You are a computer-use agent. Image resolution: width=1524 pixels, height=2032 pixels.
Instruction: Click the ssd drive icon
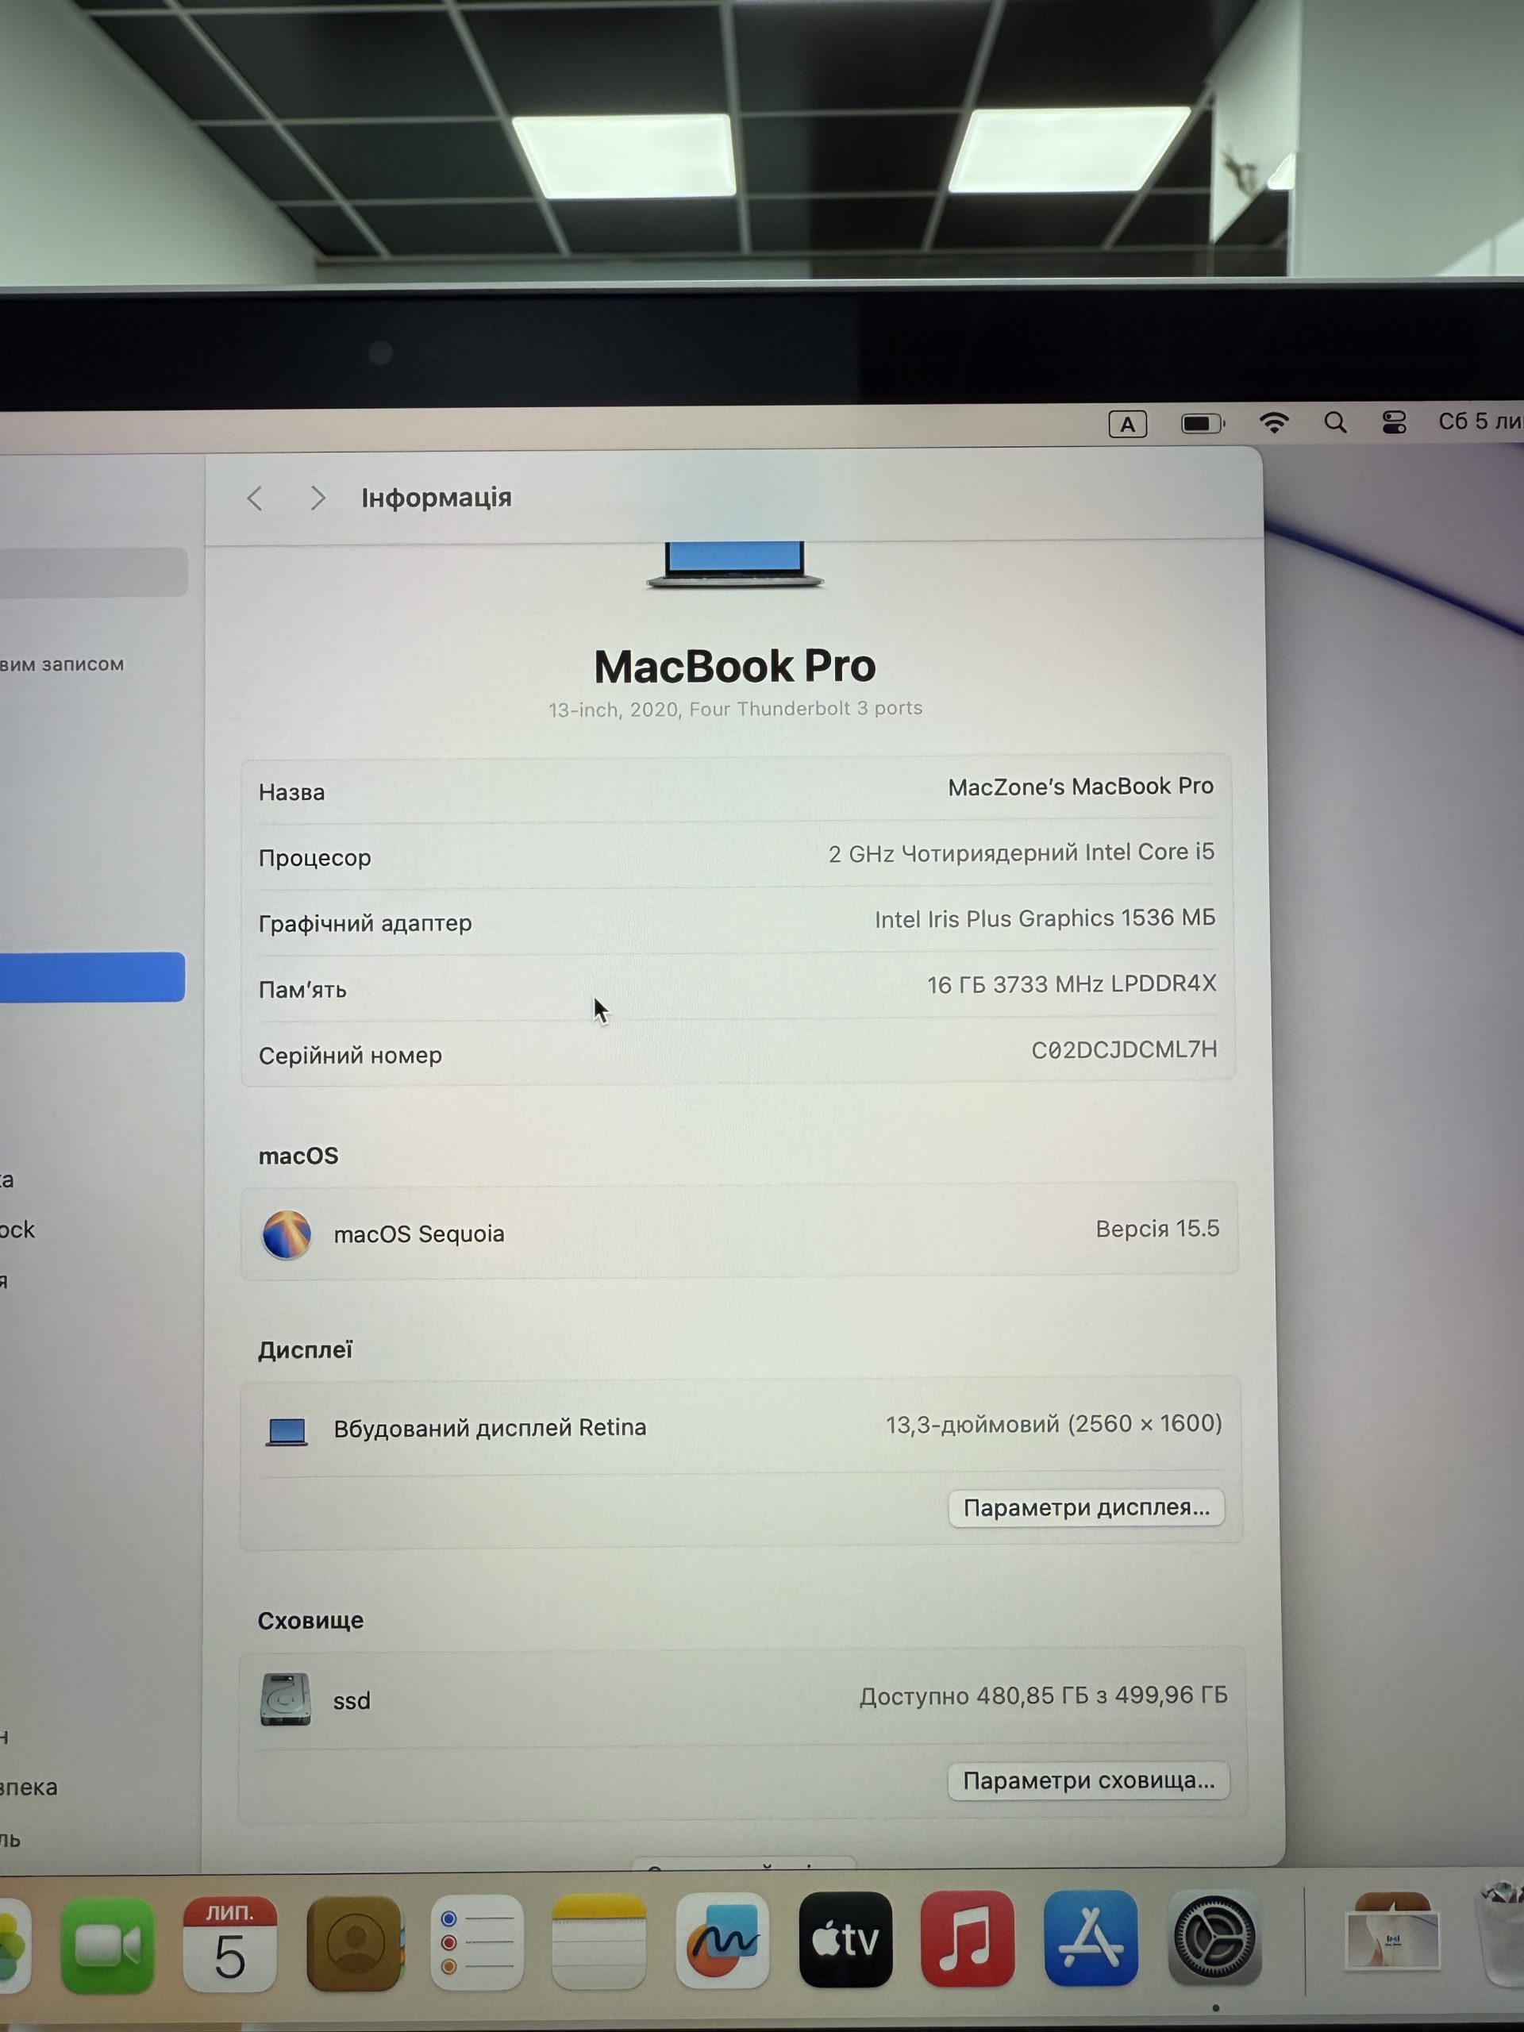coord(286,1699)
